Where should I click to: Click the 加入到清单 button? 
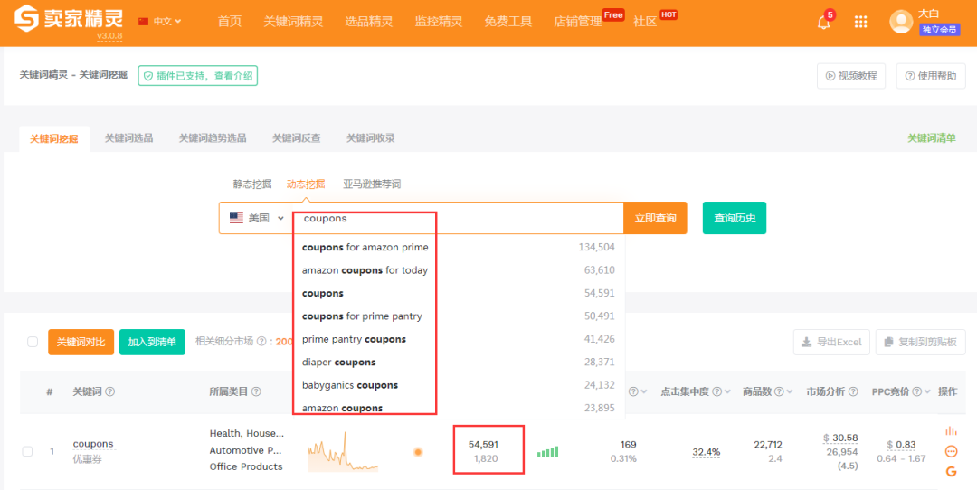click(152, 342)
